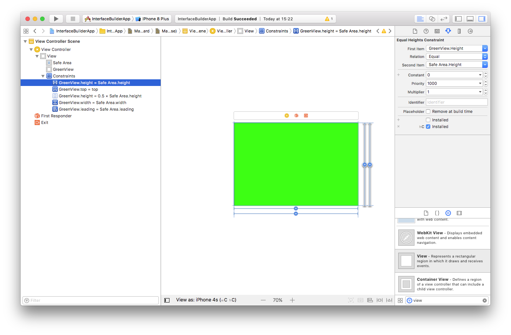Select GreenView.top = top constraint
Screen dimensions: 511x335
coord(78,89)
